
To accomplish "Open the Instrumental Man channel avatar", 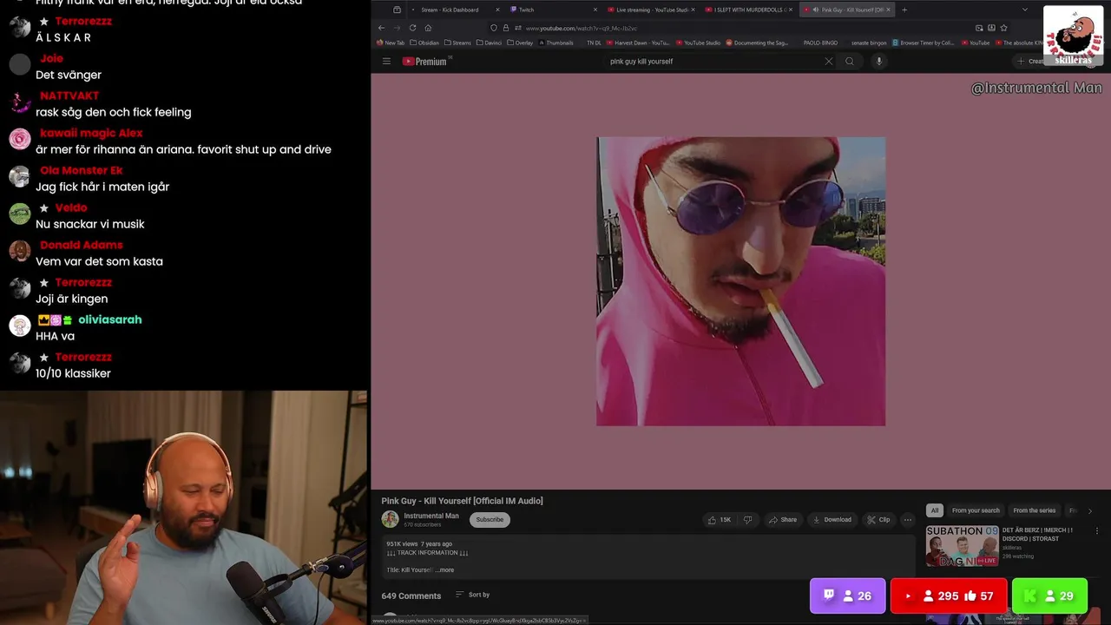I will [390, 519].
